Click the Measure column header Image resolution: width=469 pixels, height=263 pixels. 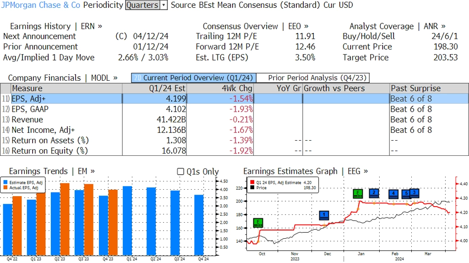point(66,88)
